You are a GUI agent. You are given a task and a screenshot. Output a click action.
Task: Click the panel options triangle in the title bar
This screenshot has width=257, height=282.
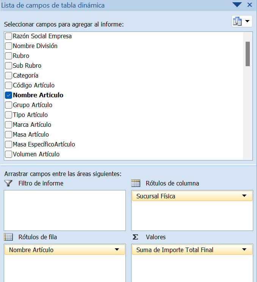click(x=237, y=5)
